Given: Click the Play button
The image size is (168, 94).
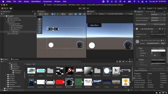Looking at the screenshot, I should pyautogui.click(x=80, y=8).
